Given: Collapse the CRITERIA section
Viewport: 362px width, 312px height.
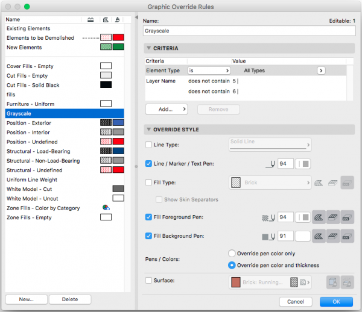Looking at the screenshot, I should [148, 48].
